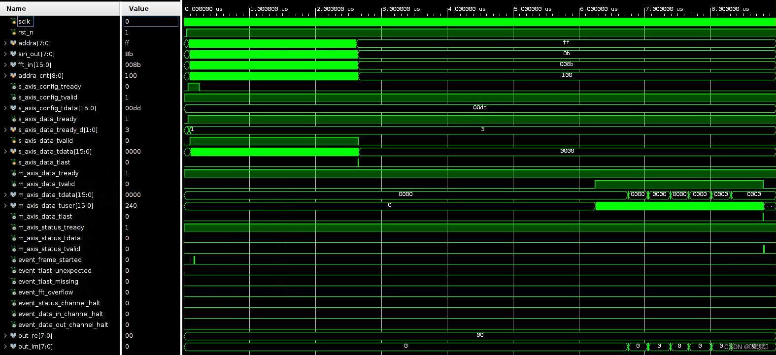Click the rst_n signal icon

pos(14,32)
